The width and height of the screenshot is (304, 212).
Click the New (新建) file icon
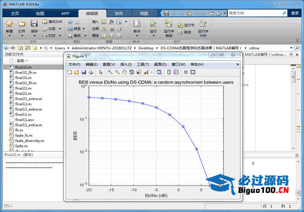9,23
